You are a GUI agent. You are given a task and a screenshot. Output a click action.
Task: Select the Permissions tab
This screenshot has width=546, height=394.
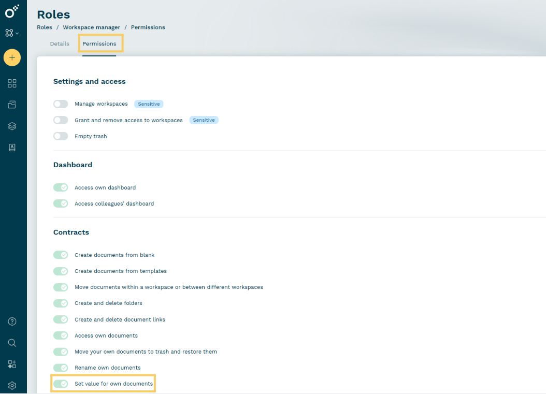pos(99,43)
